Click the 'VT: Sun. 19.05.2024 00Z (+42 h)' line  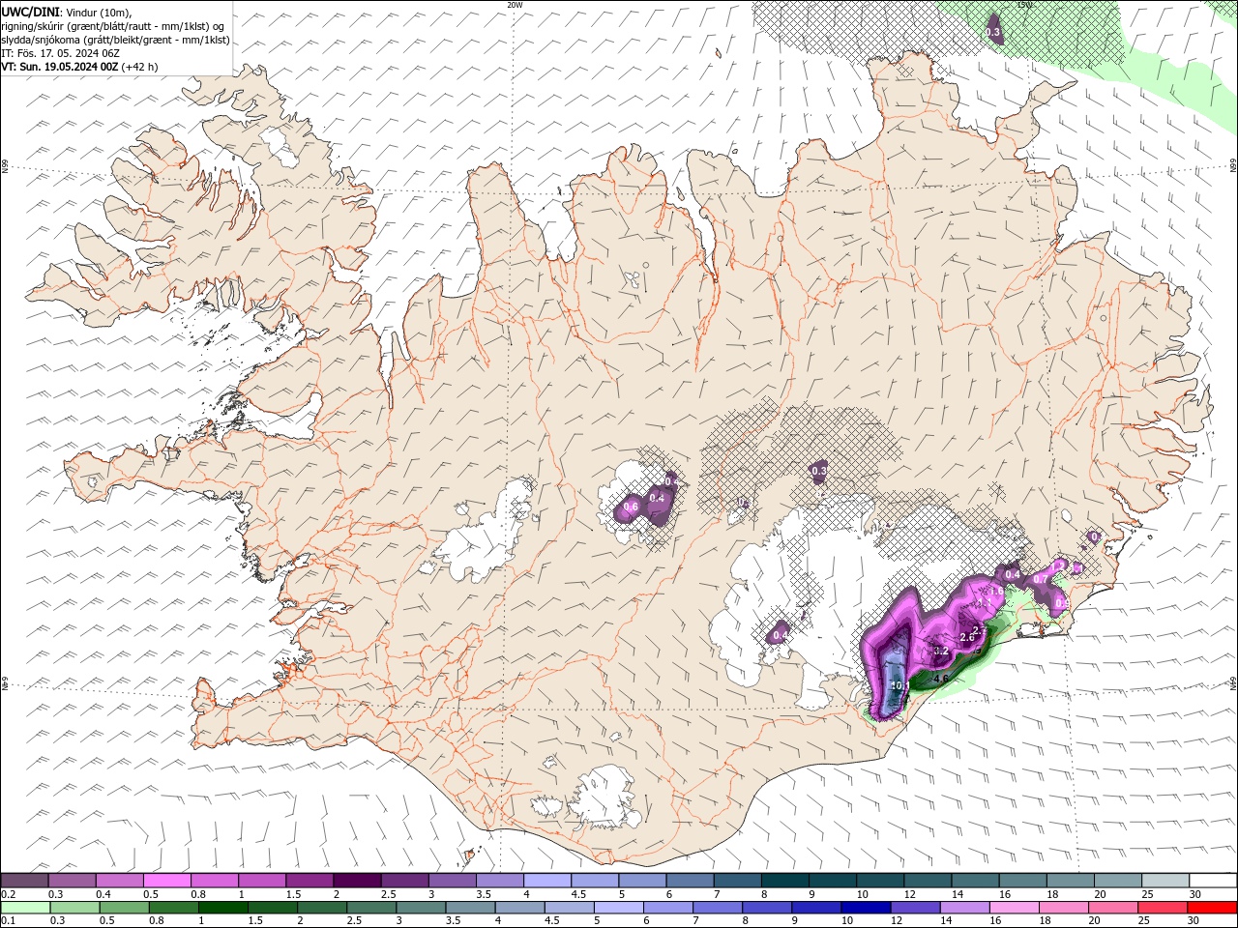pos(79,67)
